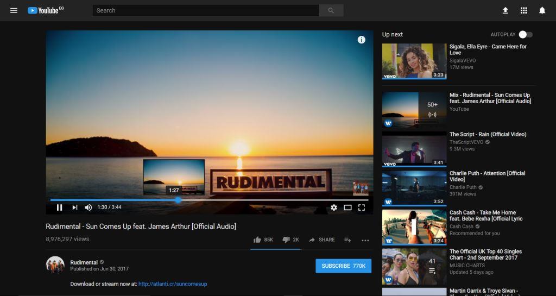This screenshot has width=556, height=296.
Task: Open Cash Cash - Take Me Home title
Action: click(x=486, y=216)
